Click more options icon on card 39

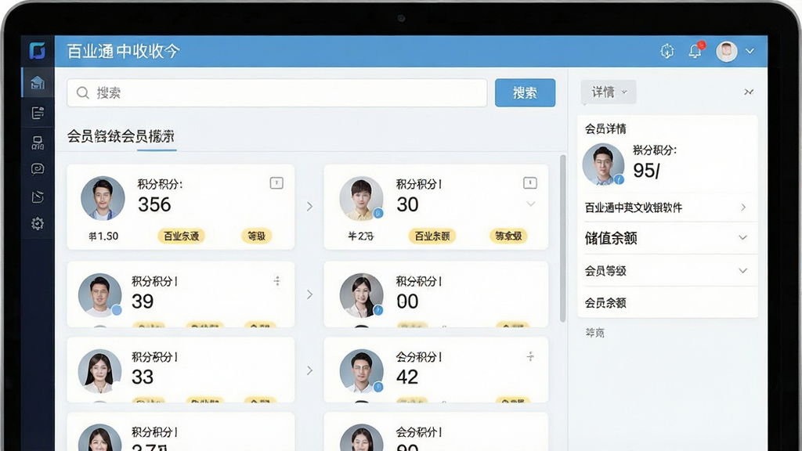click(x=276, y=281)
